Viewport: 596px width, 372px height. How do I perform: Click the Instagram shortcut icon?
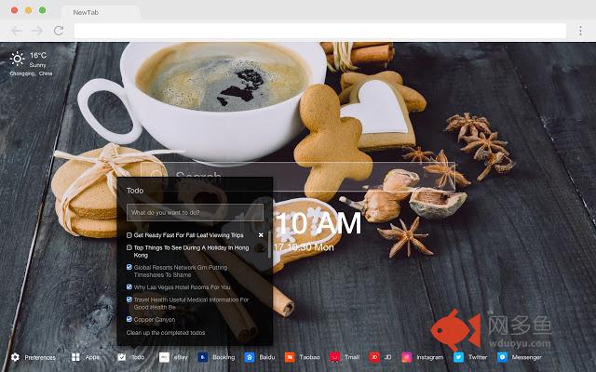click(x=407, y=357)
